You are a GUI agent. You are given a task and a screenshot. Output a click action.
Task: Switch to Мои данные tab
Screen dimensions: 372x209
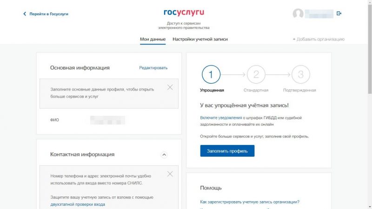pos(153,39)
